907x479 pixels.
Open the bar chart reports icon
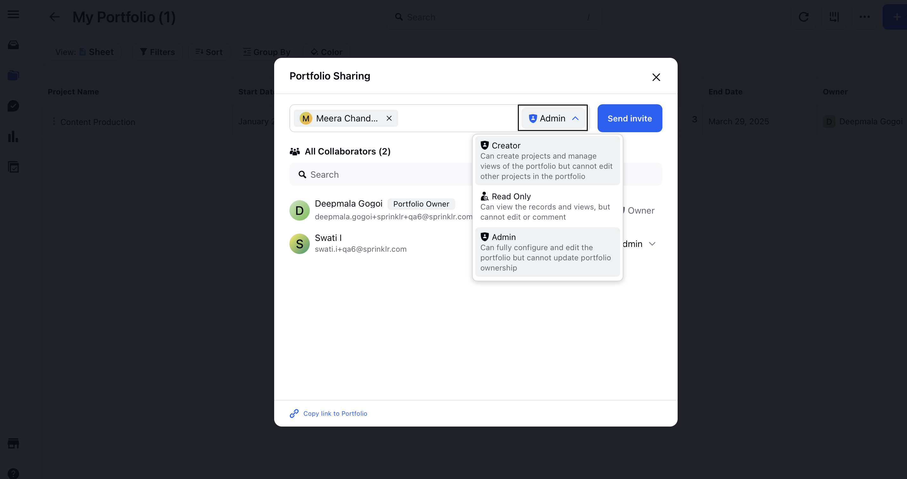[x=13, y=136]
